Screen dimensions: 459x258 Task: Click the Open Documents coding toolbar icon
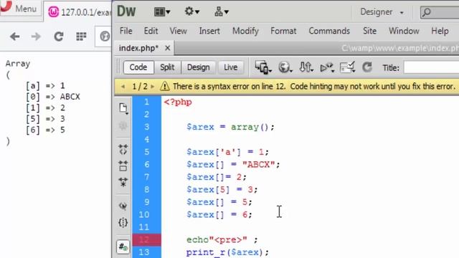click(x=123, y=108)
